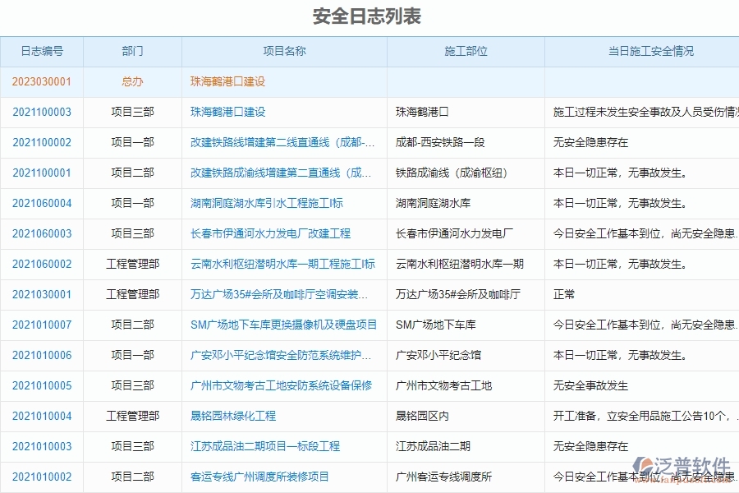The width and height of the screenshot is (739, 493).
Task: Open safety log 2021010002
Action: click(42, 477)
